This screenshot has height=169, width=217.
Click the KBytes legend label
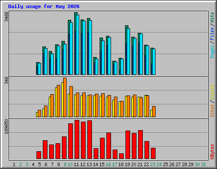[x=212, y=152]
